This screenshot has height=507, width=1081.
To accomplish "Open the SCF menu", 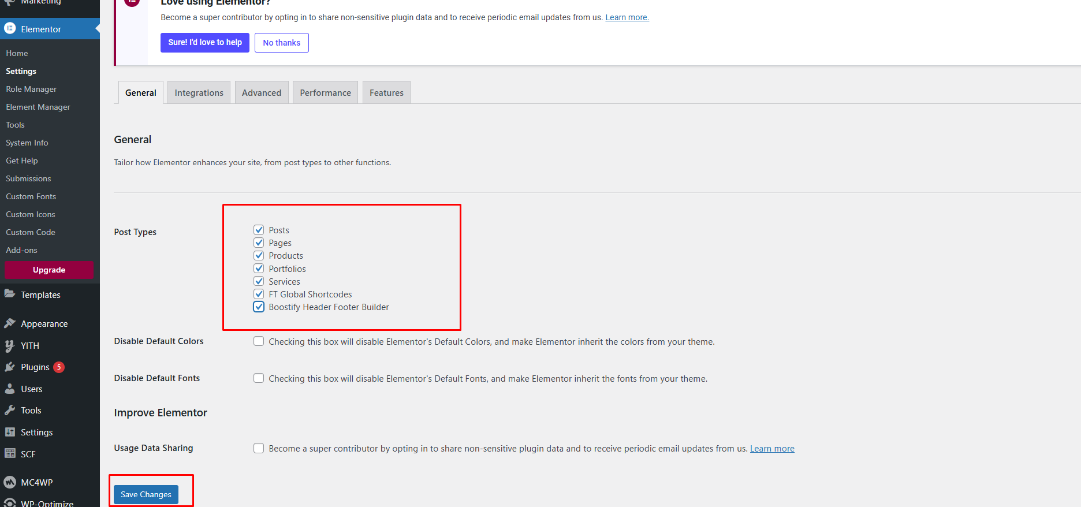I will [x=50, y=454].
